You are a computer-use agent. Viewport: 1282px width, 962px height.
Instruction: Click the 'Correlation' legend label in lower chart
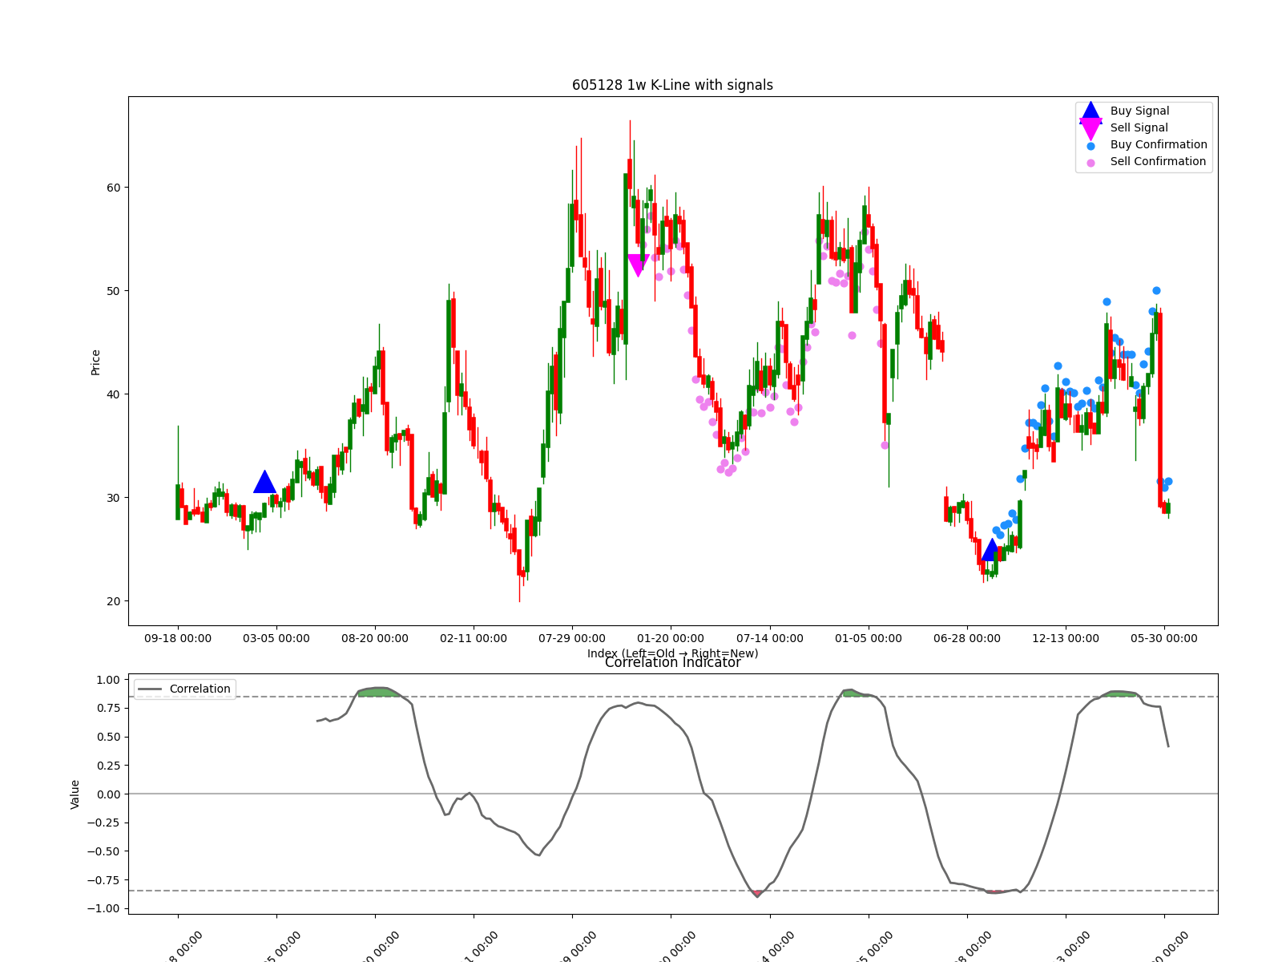coord(200,689)
